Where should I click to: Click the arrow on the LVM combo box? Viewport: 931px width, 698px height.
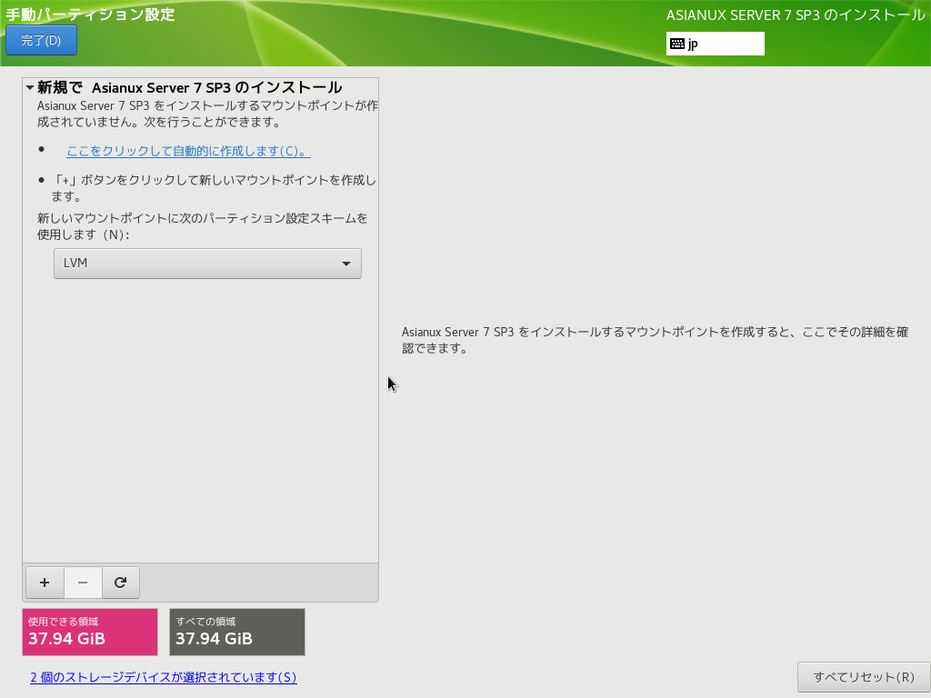(345, 264)
